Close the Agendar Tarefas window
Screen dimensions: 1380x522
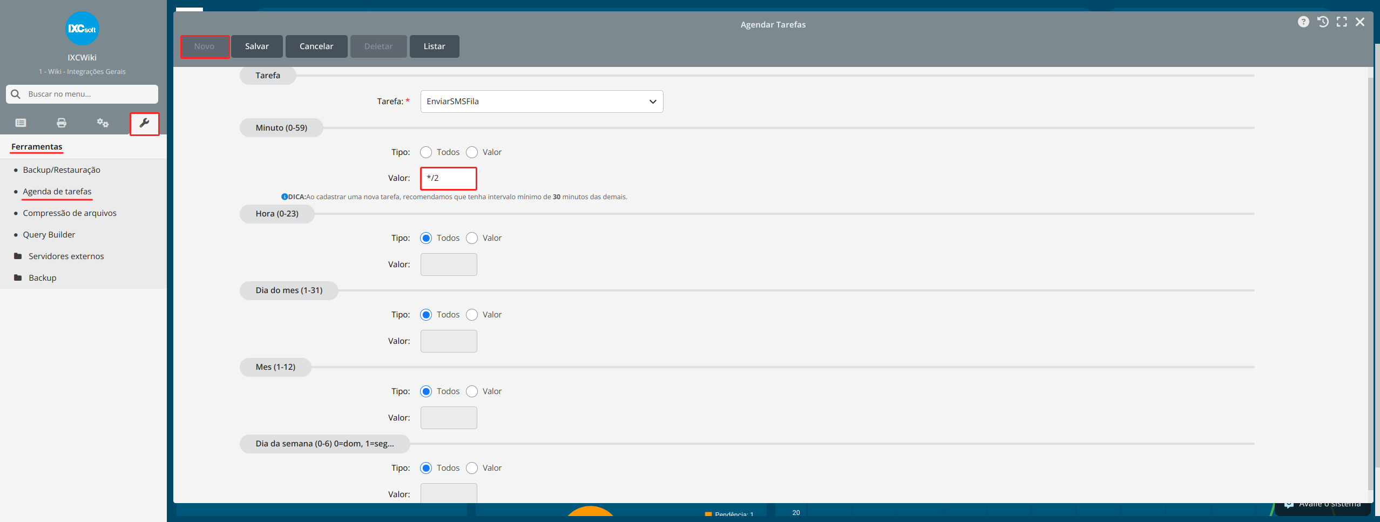pyautogui.click(x=1360, y=22)
